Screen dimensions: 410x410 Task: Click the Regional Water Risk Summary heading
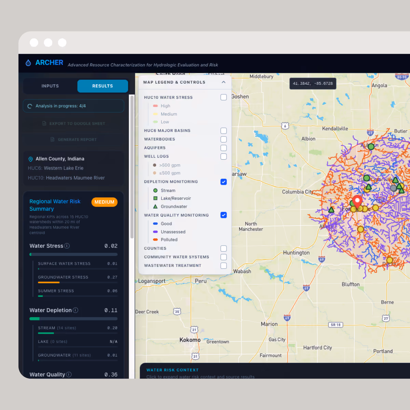point(55,205)
